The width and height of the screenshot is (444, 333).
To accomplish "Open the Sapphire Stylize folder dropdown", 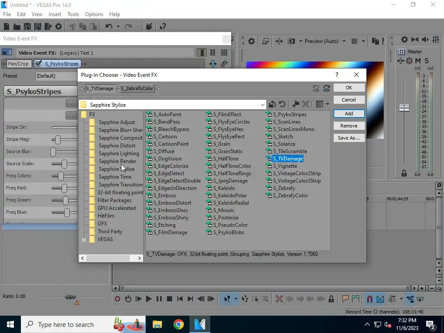I will click(262, 105).
